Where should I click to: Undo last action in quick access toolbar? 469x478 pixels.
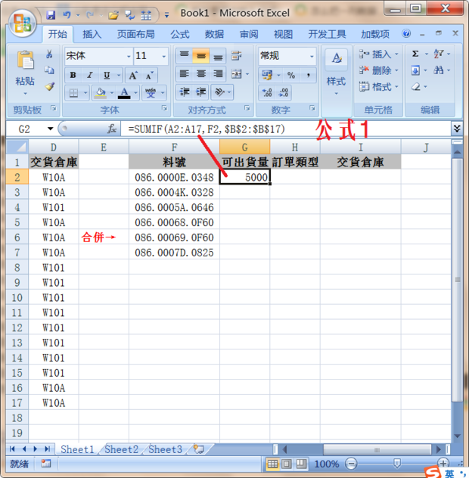(67, 14)
